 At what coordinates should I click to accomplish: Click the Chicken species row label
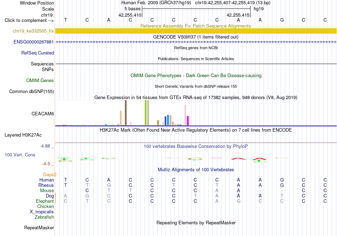pyautogui.click(x=45, y=207)
